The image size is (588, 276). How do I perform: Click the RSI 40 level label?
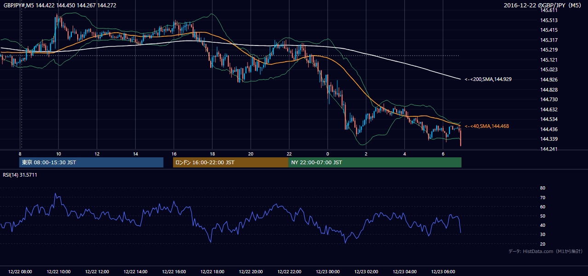tap(543, 225)
